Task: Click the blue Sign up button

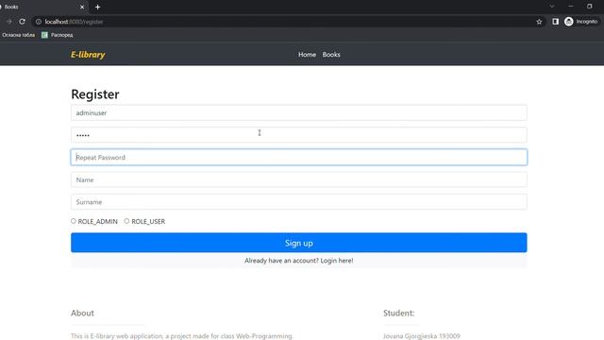Action: tap(299, 243)
